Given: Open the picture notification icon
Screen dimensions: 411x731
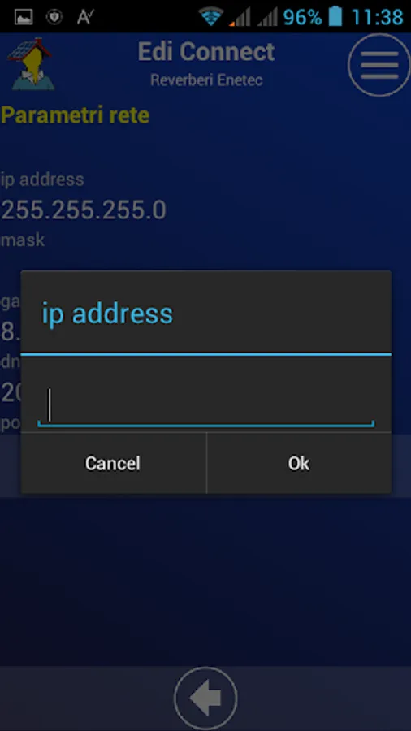Looking at the screenshot, I should point(24,17).
